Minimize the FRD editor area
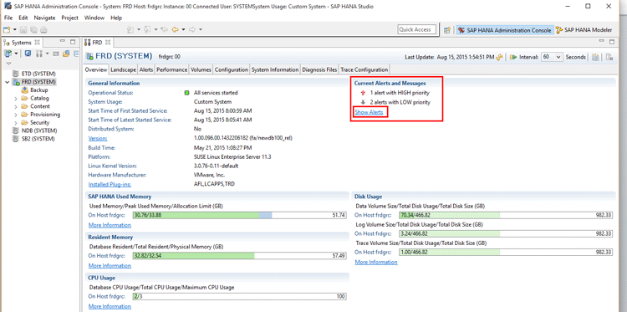The width and height of the screenshot is (627, 312). click(x=601, y=41)
